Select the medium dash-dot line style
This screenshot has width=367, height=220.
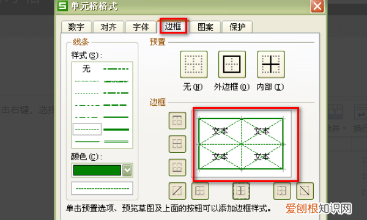[x=116, y=93]
